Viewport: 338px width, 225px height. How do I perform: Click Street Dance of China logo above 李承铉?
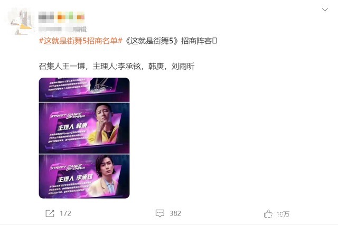68,167
